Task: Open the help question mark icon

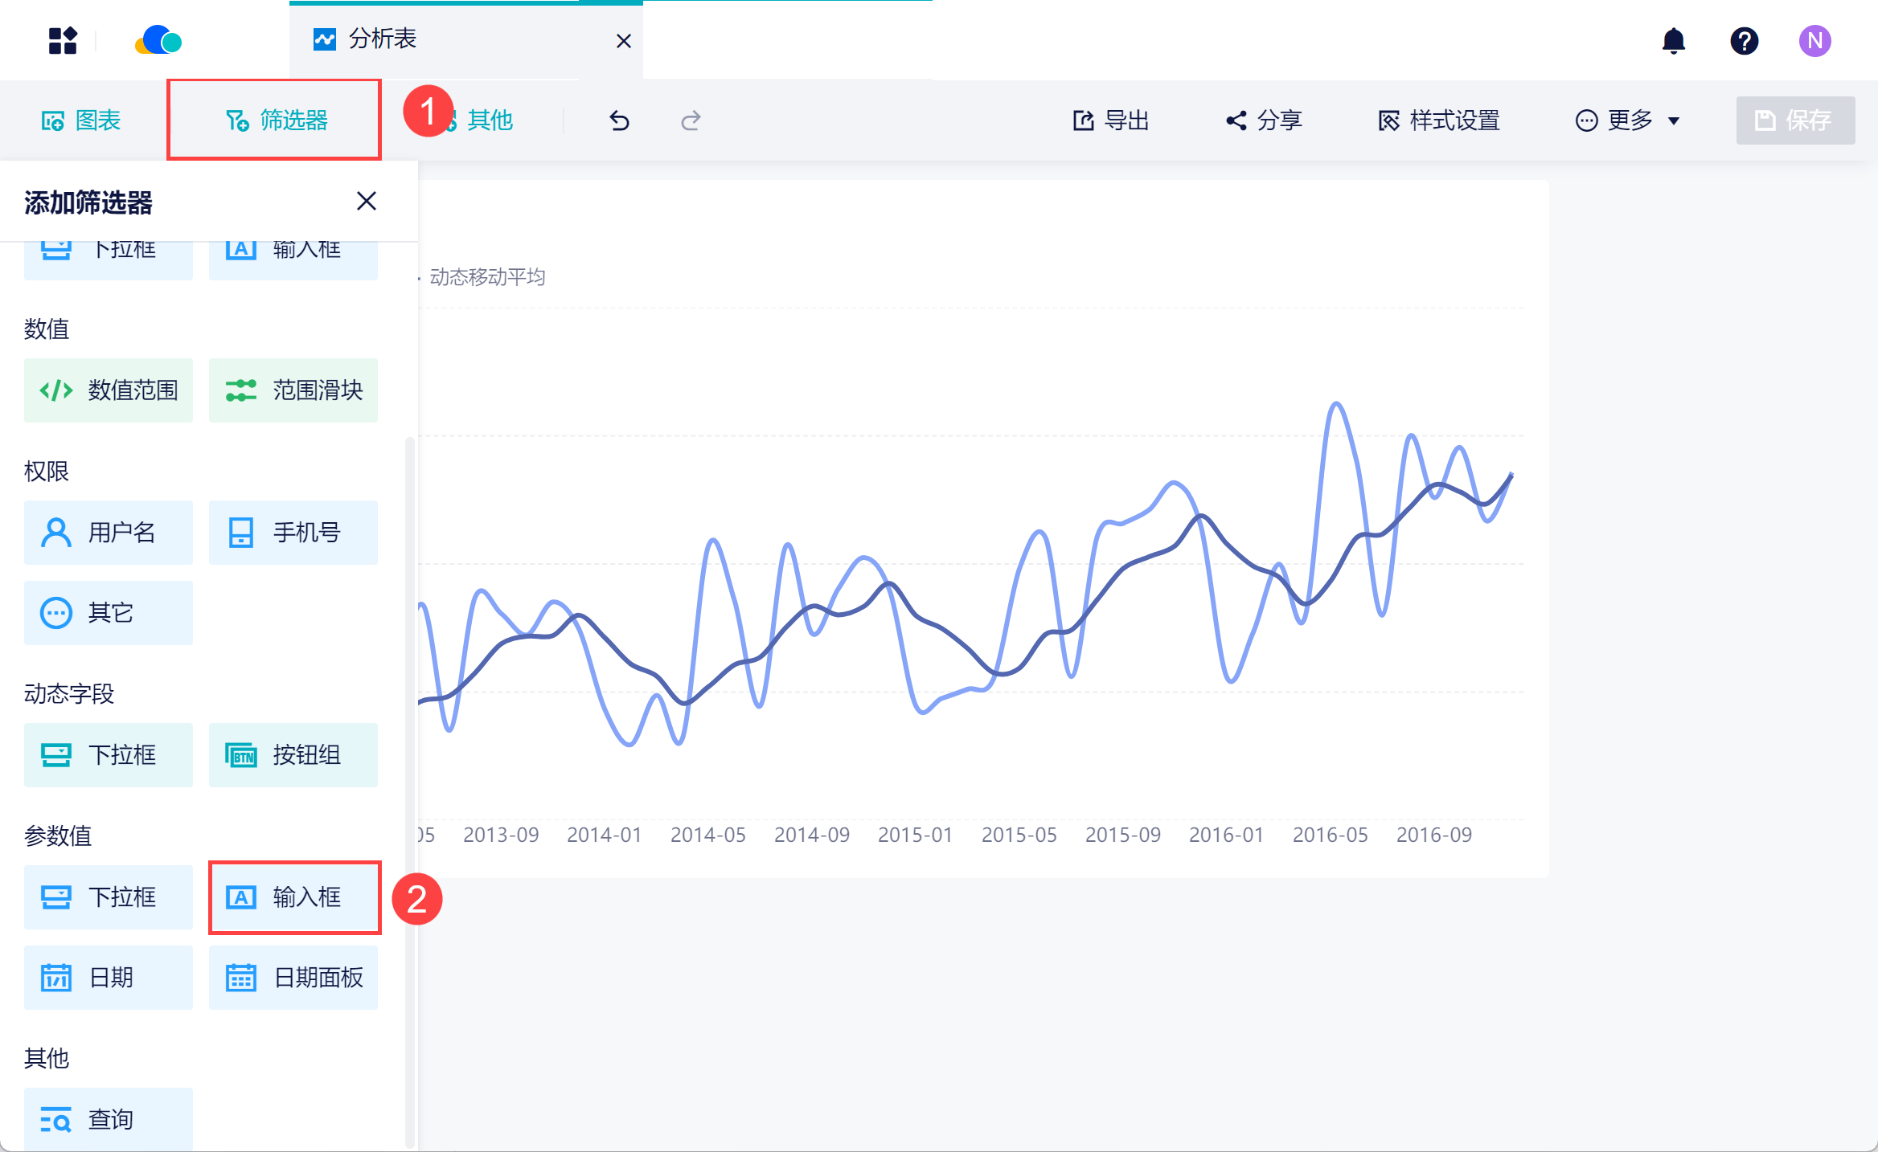Action: (1745, 40)
